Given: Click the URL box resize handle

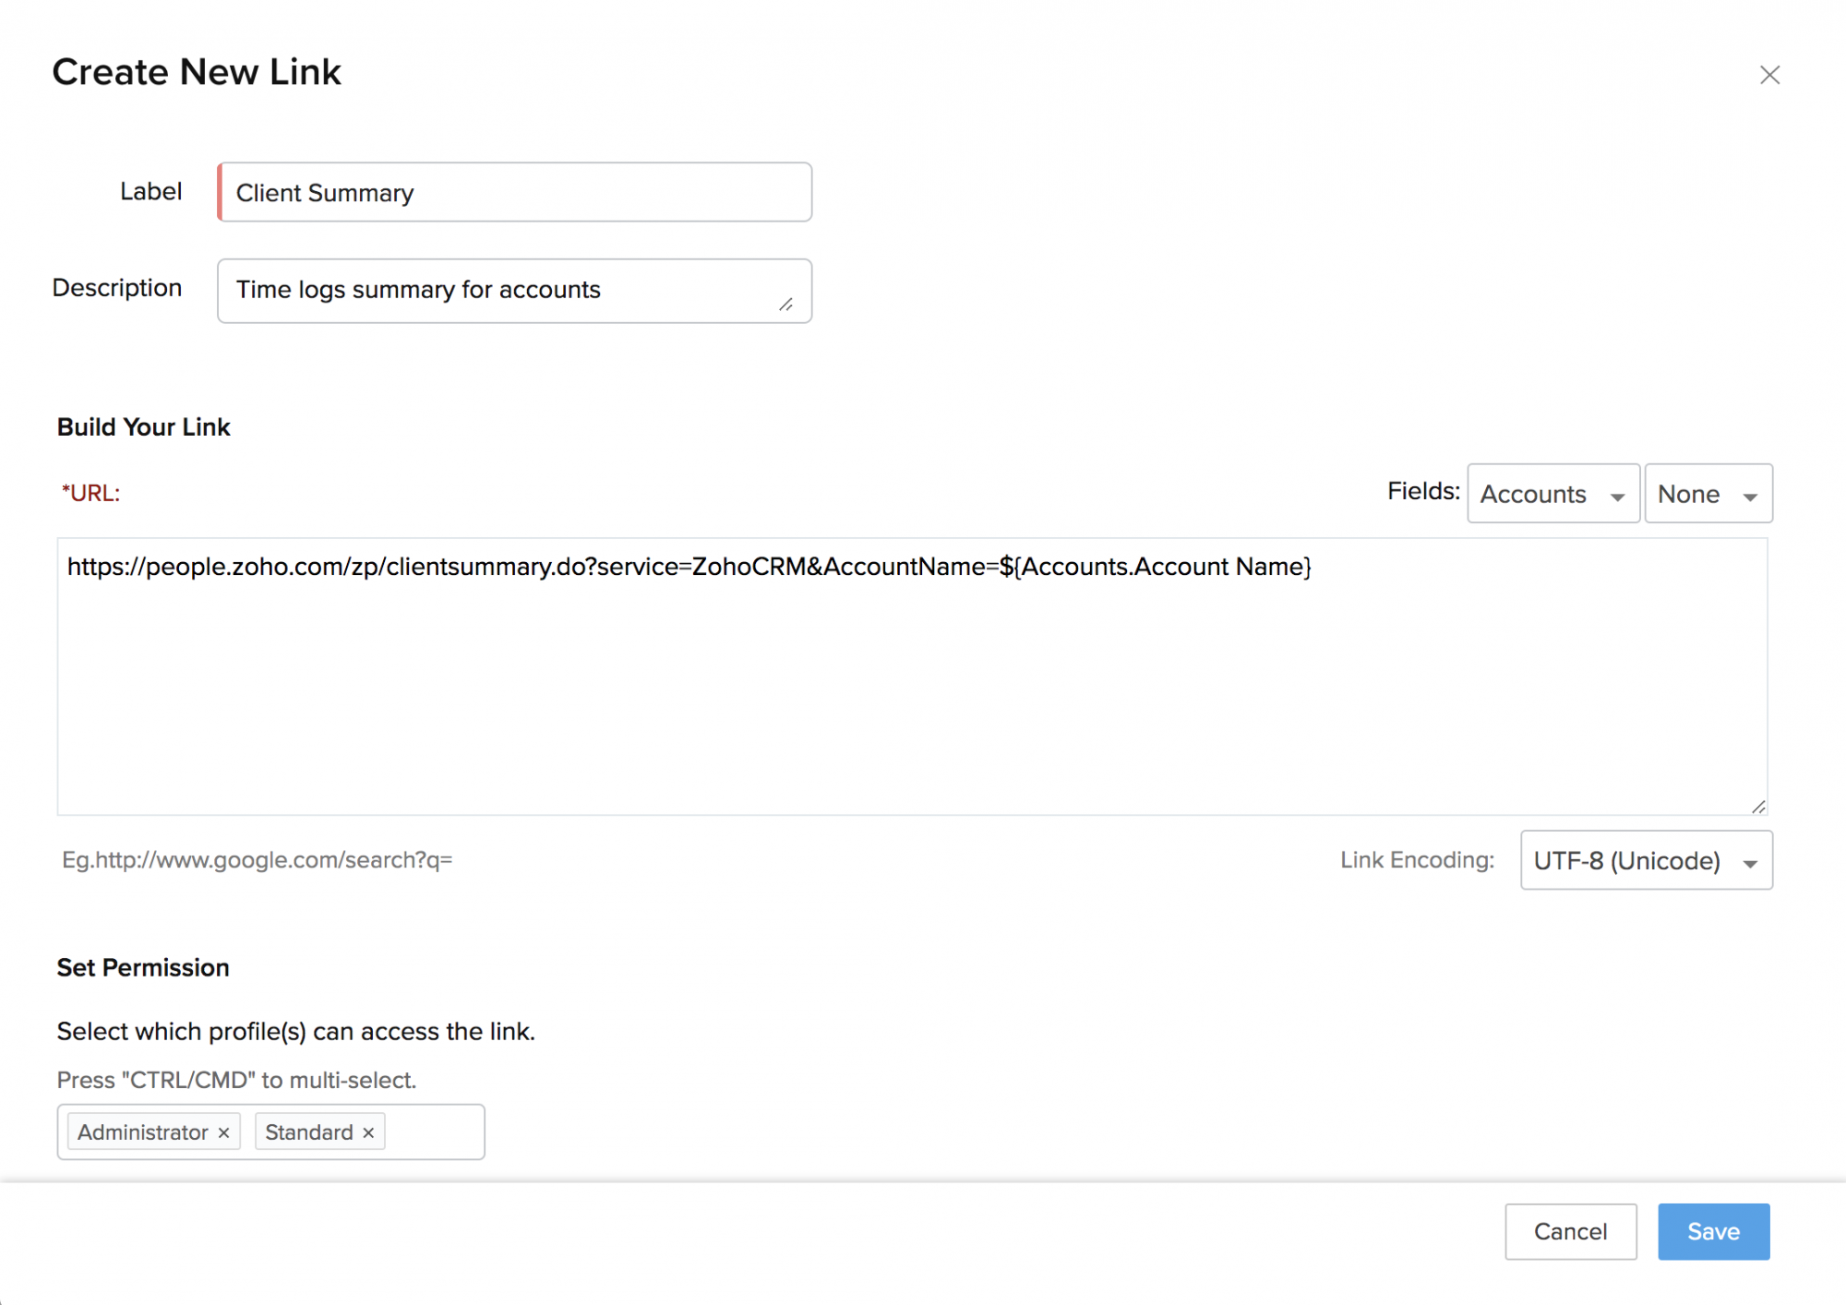Looking at the screenshot, I should 1758,807.
